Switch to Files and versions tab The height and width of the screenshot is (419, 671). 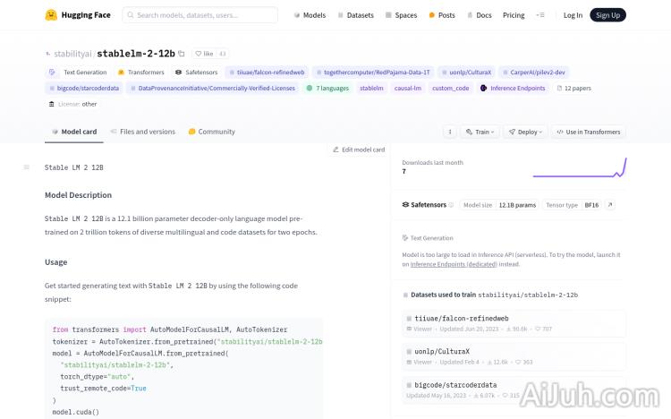tap(142, 132)
